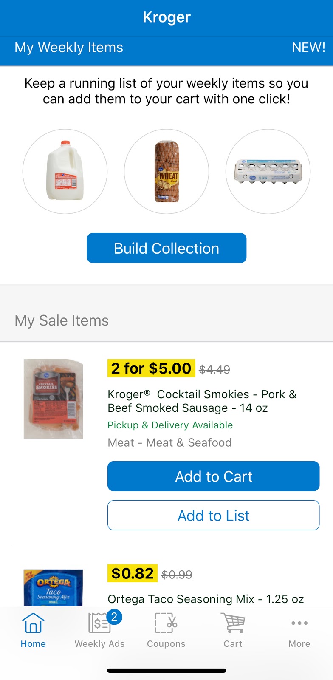
Task: Add Cocktail Smokies to cart
Action: (213, 476)
